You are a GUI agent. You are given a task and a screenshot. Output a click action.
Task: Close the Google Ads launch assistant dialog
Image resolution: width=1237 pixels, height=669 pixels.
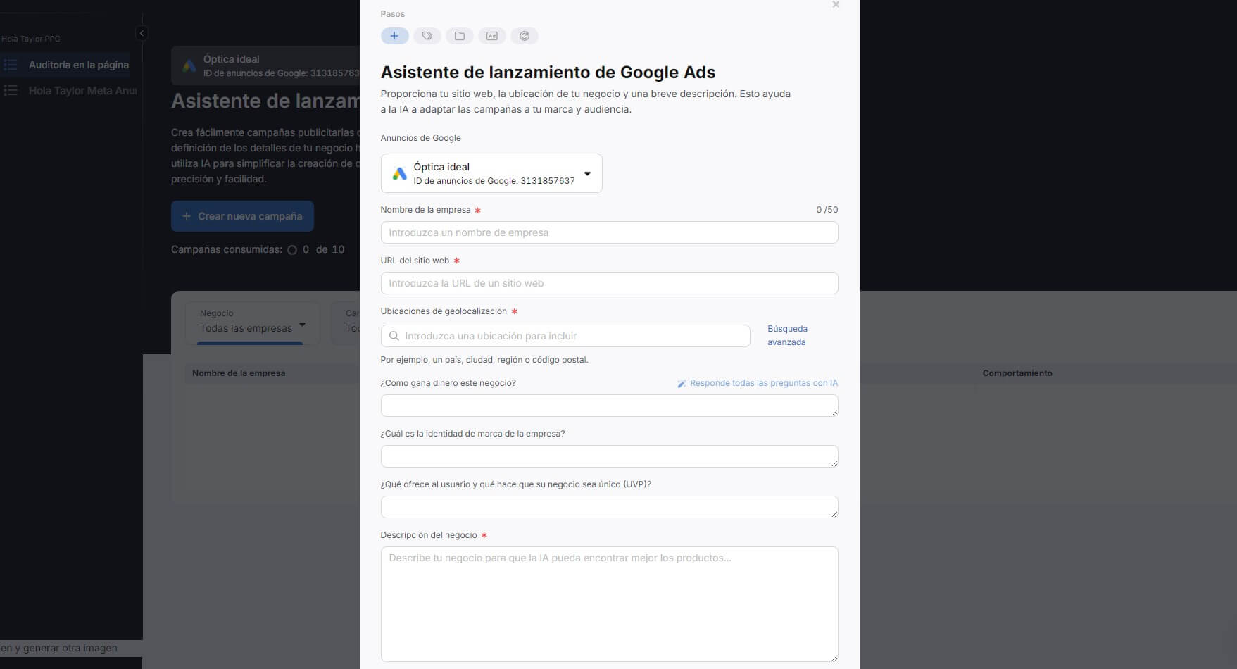(836, 5)
